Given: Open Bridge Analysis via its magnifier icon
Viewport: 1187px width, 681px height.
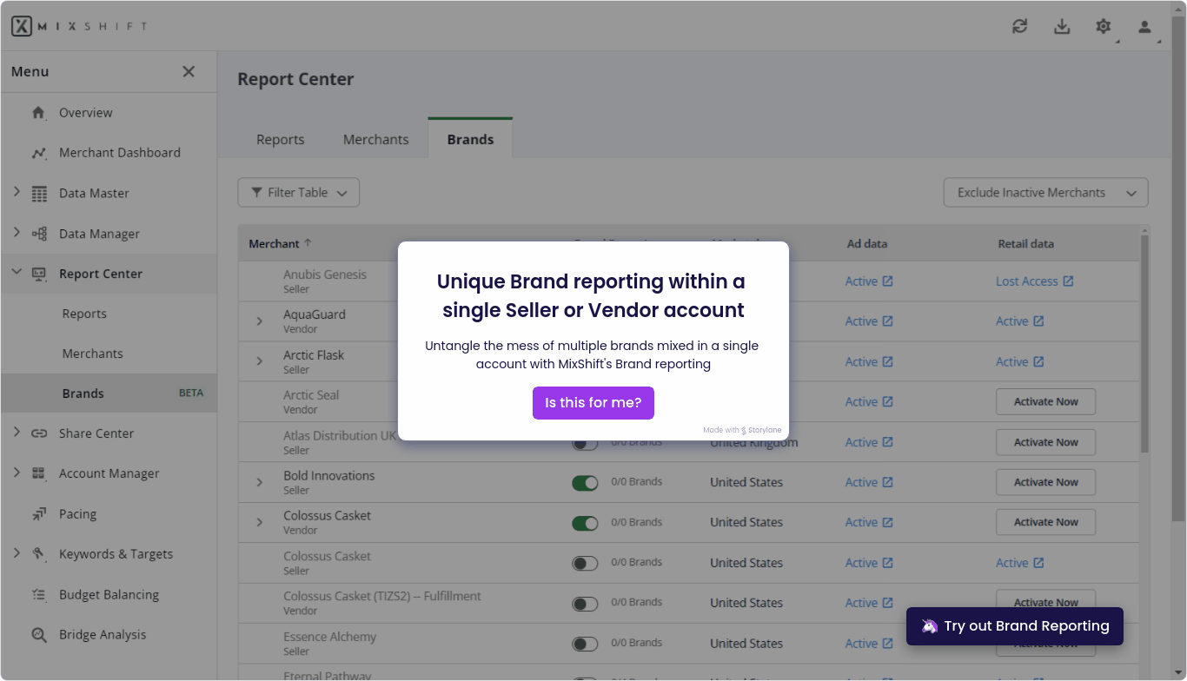Looking at the screenshot, I should click(x=38, y=634).
